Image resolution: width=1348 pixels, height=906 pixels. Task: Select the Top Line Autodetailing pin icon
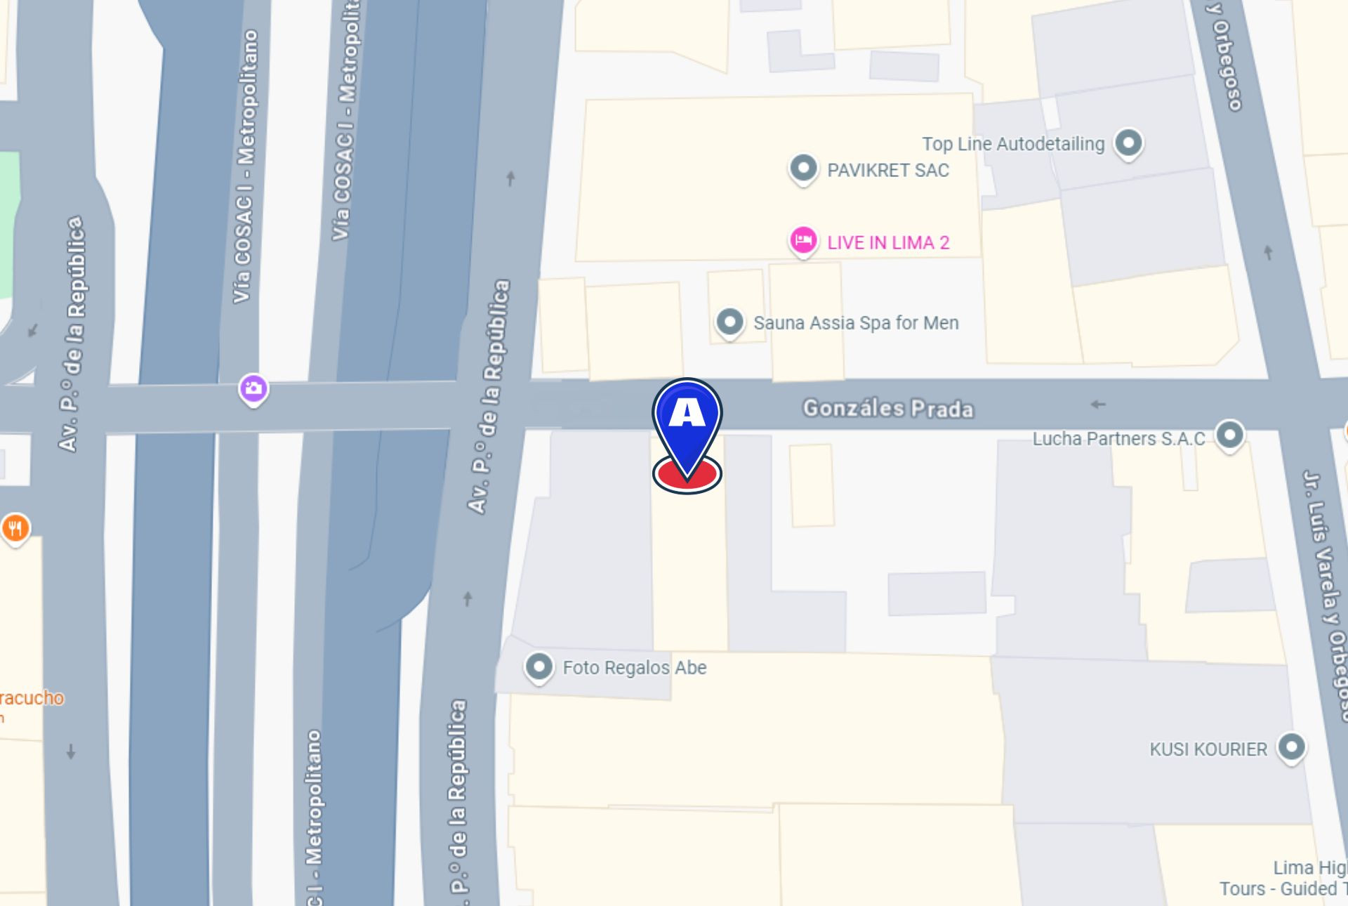(1128, 144)
